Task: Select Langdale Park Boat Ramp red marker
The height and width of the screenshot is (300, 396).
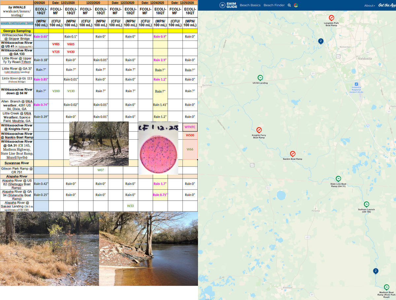Action: click(x=331, y=17)
